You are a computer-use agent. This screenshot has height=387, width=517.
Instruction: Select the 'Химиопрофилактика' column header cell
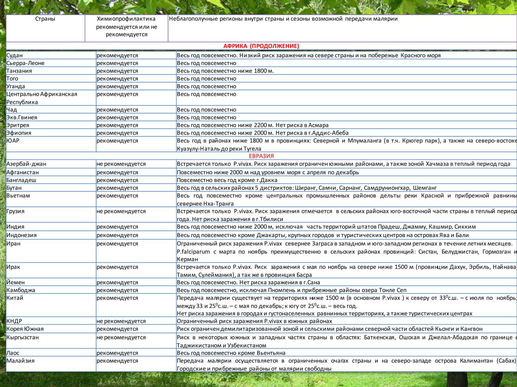click(126, 28)
